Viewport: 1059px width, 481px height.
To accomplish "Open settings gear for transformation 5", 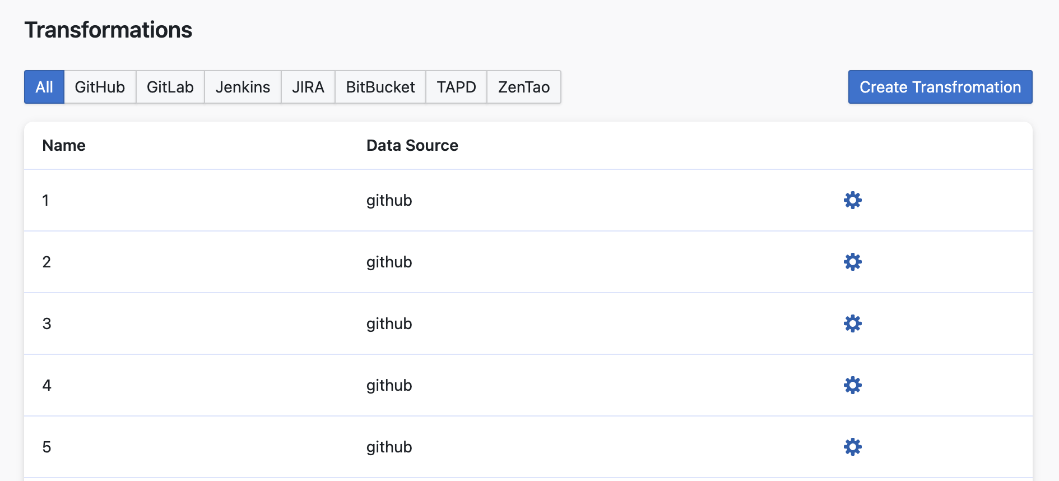I will tap(852, 447).
